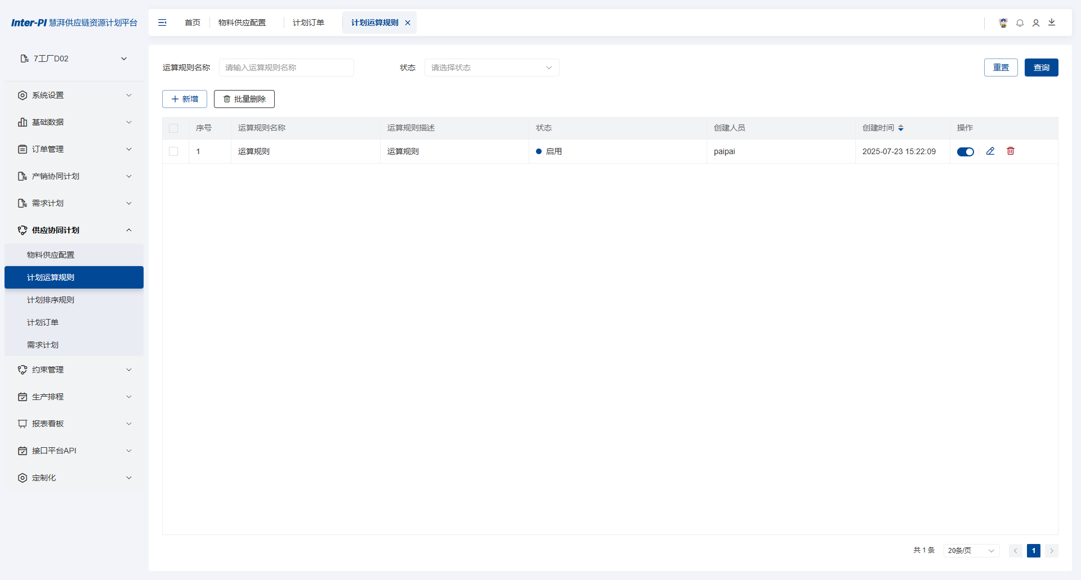Open the user account icon
1081x580 pixels.
click(x=1036, y=23)
